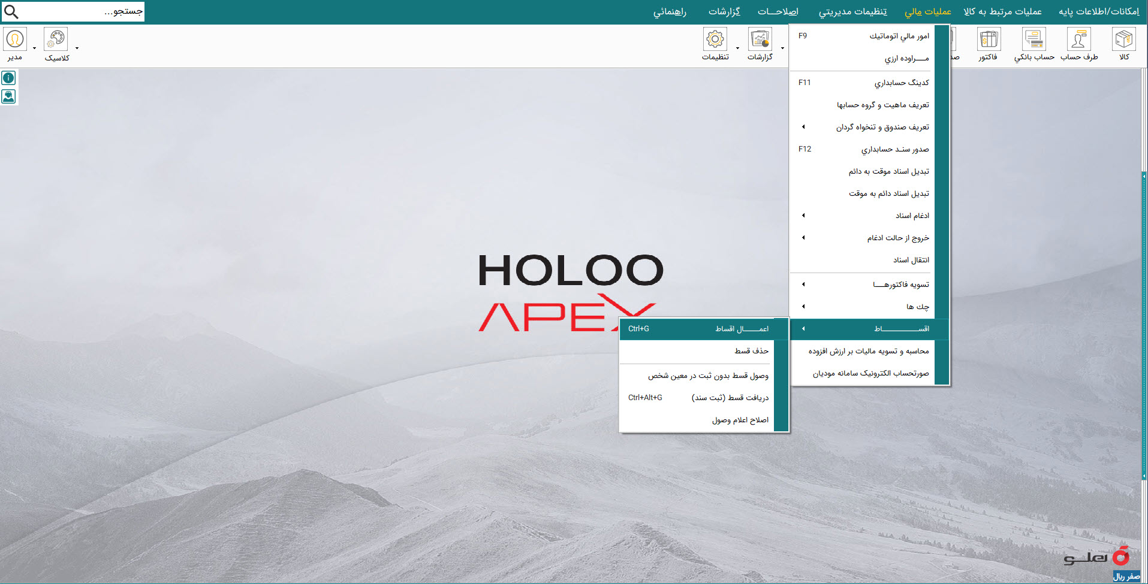Open the حساب بانکی toolbar icon
Screen dimensions: 1148x584
pos(1034,40)
